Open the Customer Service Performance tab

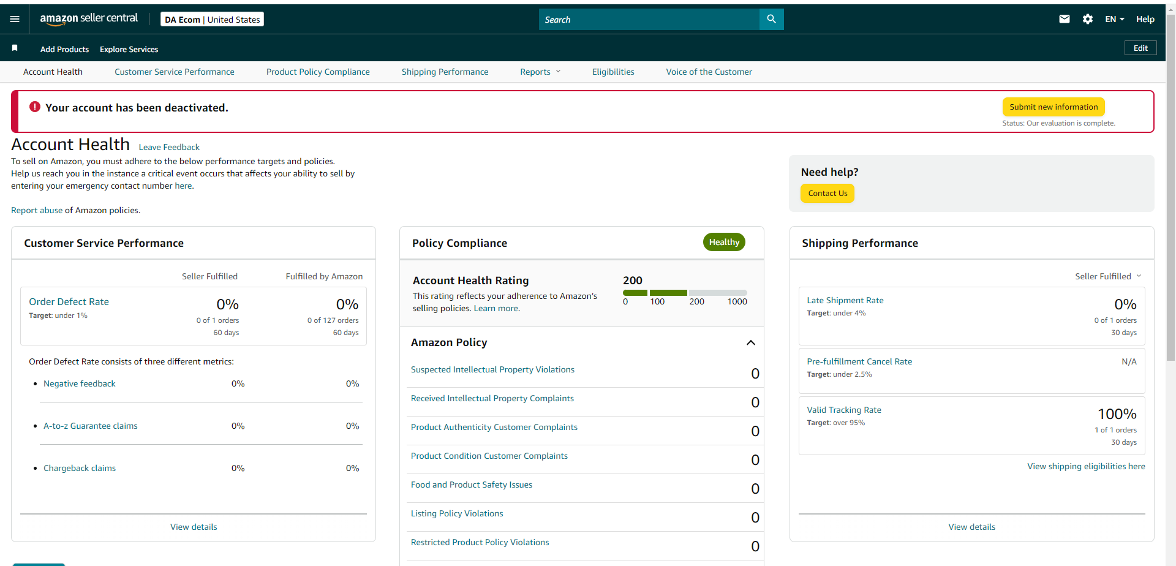click(175, 72)
